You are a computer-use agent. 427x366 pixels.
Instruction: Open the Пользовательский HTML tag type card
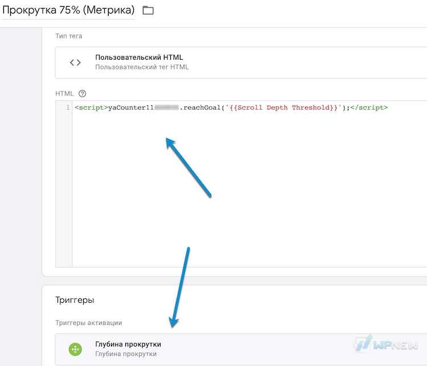241,63
